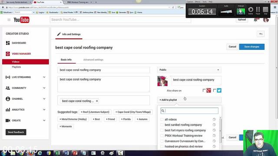278x156 pixels.
Task: Click the Video Manager icon in the sidebar
Action: click(x=8, y=54)
